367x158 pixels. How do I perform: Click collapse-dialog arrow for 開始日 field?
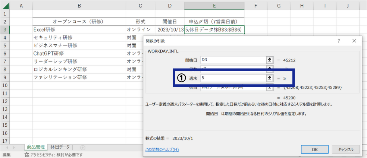click(269, 60)
